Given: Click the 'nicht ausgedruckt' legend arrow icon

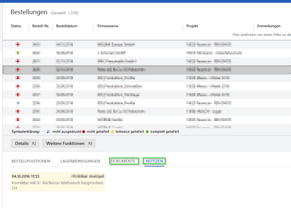Looking at the screenshot, I should pos(48,132).
